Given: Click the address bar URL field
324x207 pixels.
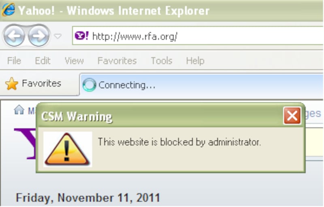Looking at the screenshot, I should (198, 36).
